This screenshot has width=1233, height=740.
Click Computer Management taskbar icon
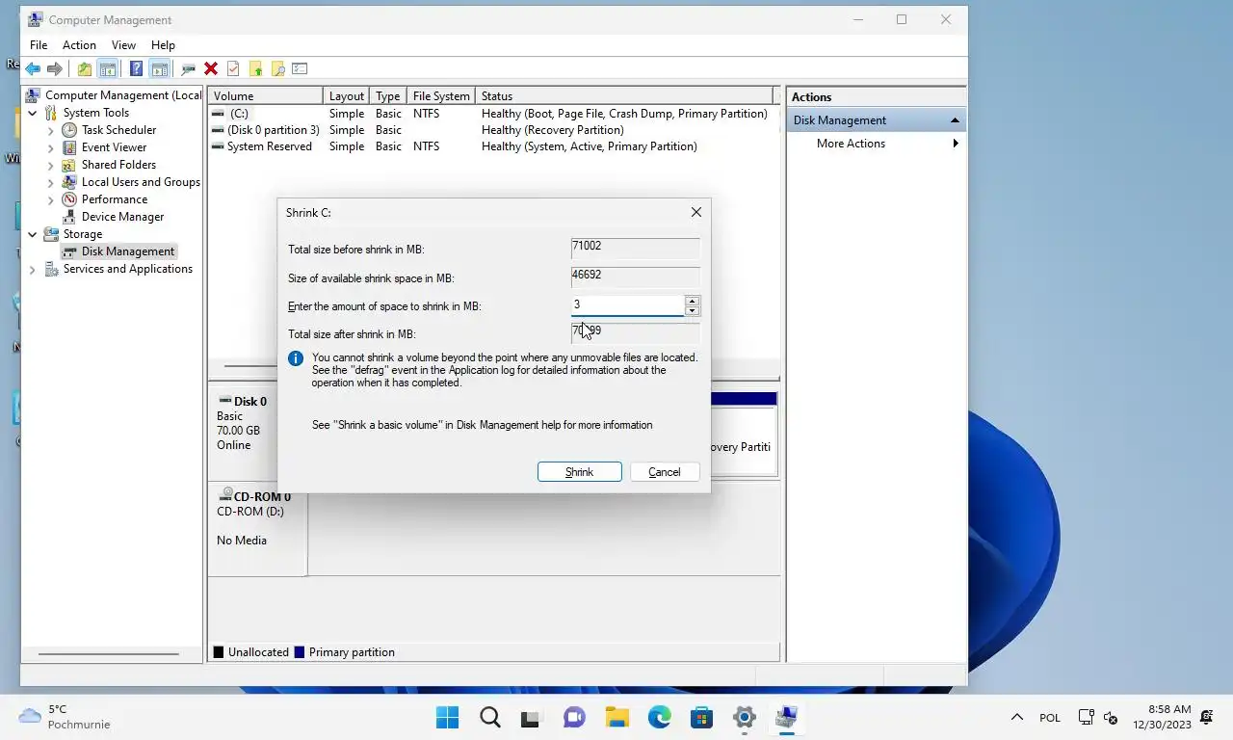click(786, 717)
